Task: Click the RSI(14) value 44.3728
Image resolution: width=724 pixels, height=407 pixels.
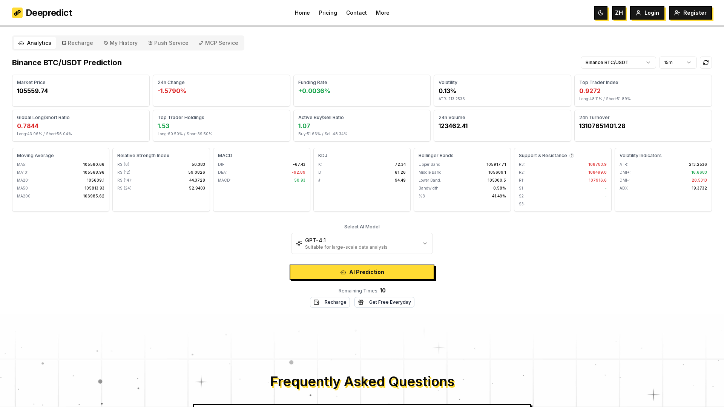Action: tap(197, 180)
